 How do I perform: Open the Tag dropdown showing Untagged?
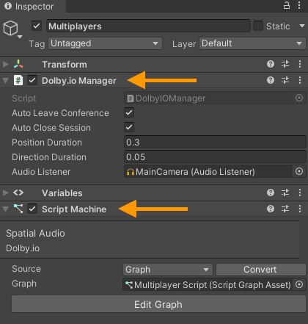click(x=105, y=43)
